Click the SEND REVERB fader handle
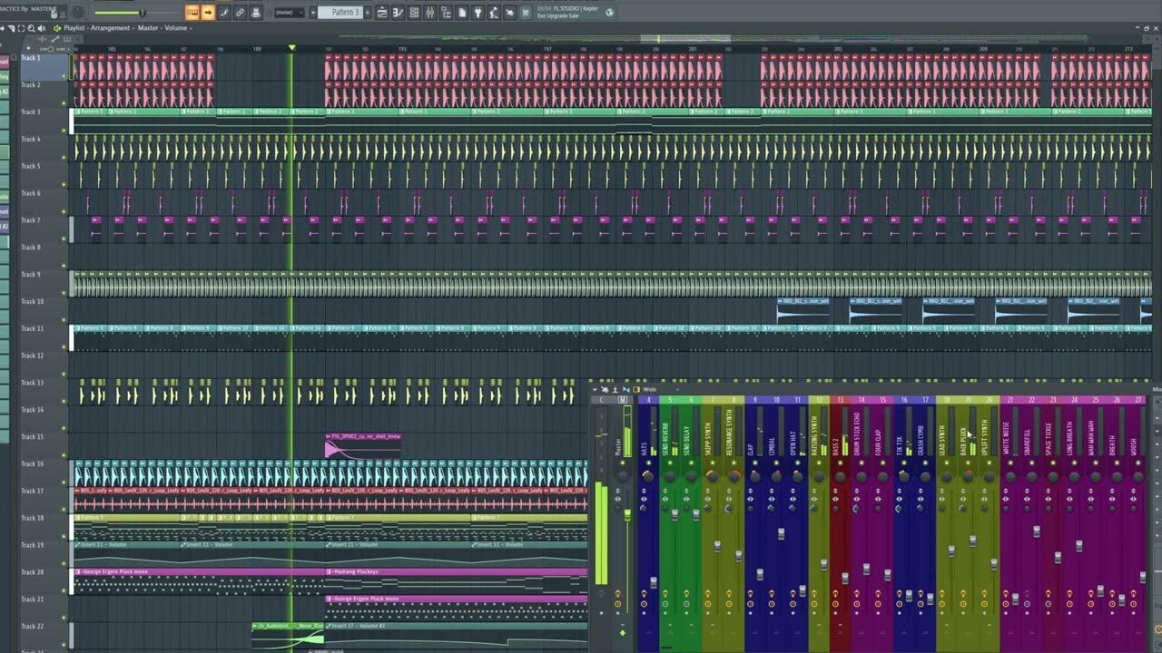 [x=675, y=514]
